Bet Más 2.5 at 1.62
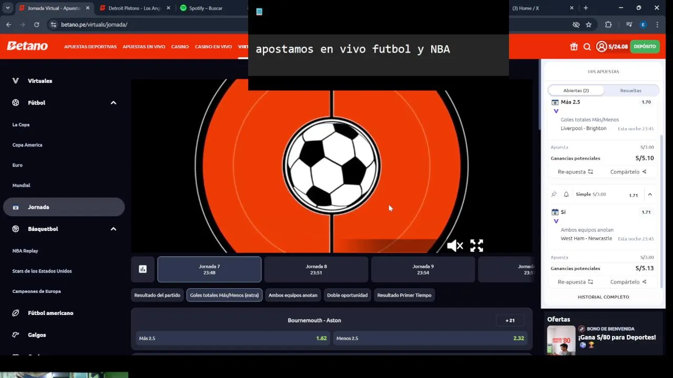This screenshot has width=673, height=378. (x=233, y=338)
